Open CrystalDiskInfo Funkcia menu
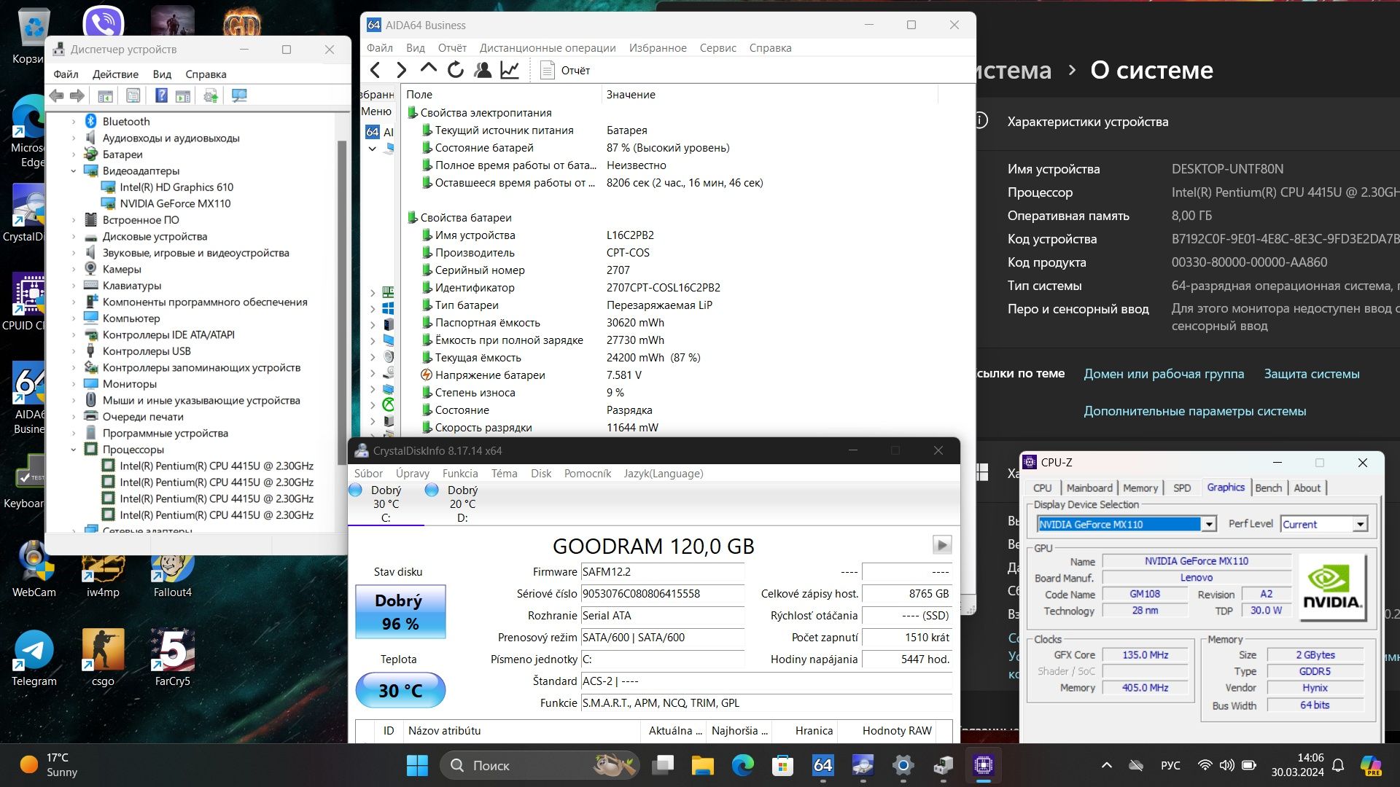The height and width of the screenshot is (787, 1400). coord(460,473)
